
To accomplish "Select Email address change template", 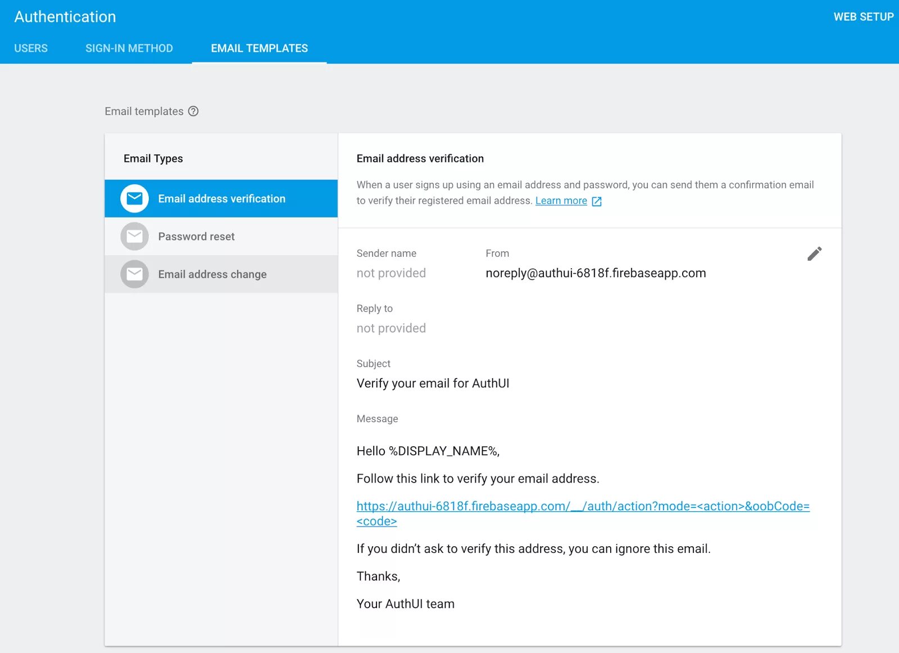I will [x=212, y=274].
